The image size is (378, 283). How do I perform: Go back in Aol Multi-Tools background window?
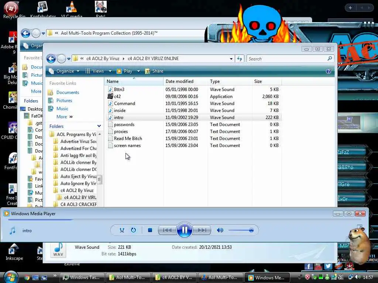(25, 33)
